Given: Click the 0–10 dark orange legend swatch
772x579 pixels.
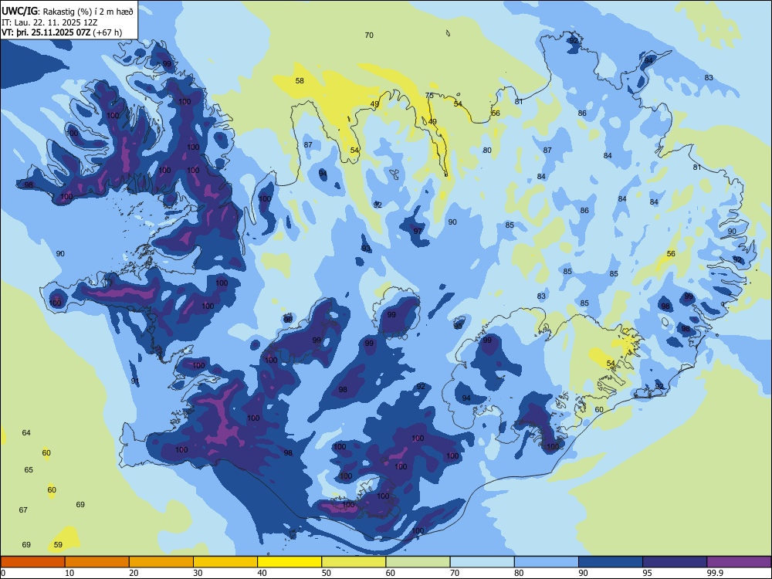Looking at the screenshot, I should [x=32, y=562].
